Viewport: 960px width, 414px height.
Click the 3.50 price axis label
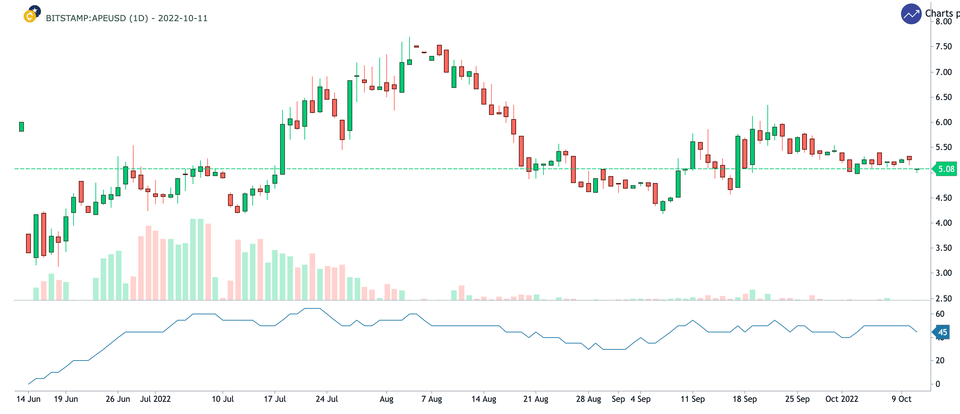tap(943, 248)
